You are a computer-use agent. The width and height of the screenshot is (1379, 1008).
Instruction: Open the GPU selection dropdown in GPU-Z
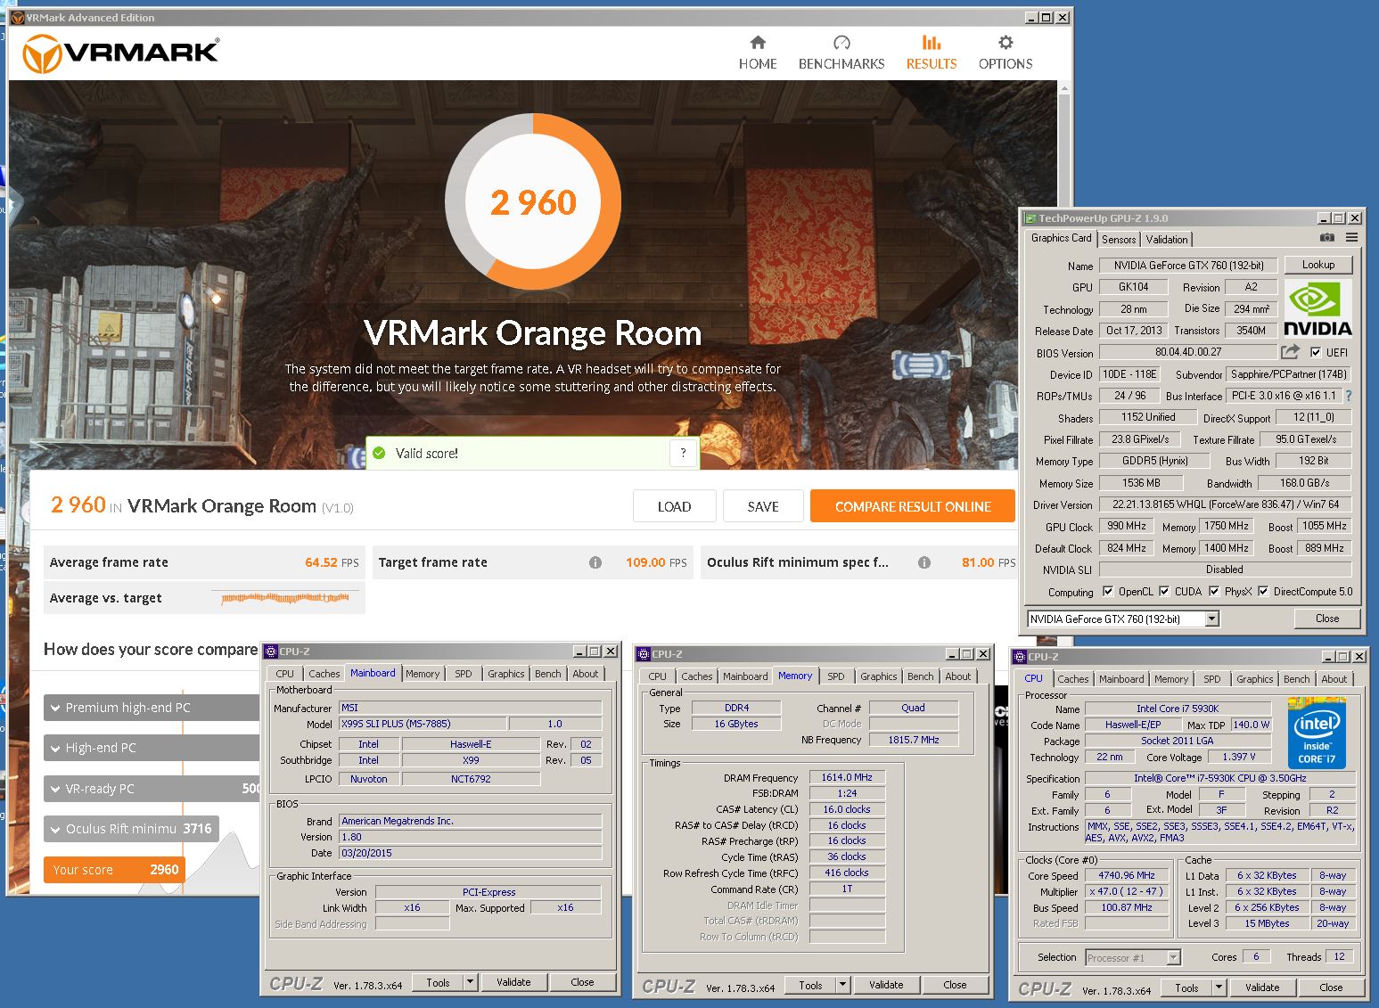(1211, 619)
